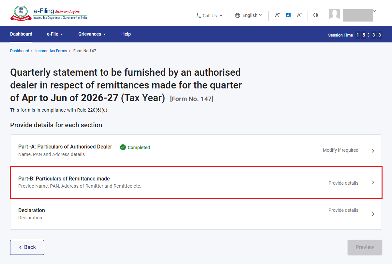Viewport: 392px width, 264px height.
Task: Open the Grievances menu
Action: tap(92, 34)
